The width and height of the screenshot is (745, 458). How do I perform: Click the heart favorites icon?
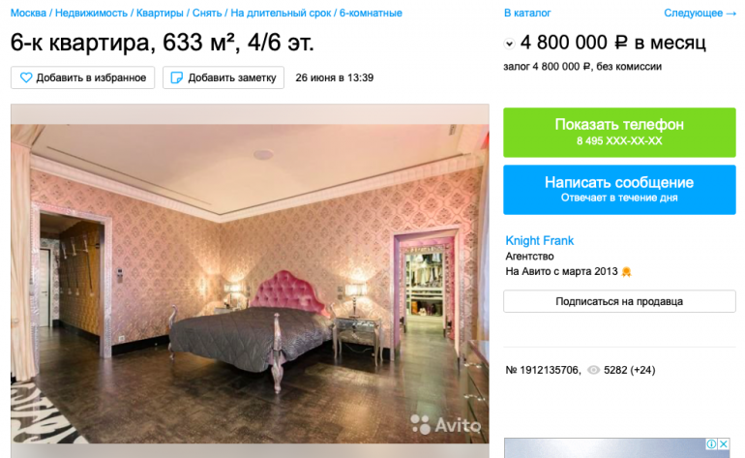pyautogui.click(x=26, y=77)
